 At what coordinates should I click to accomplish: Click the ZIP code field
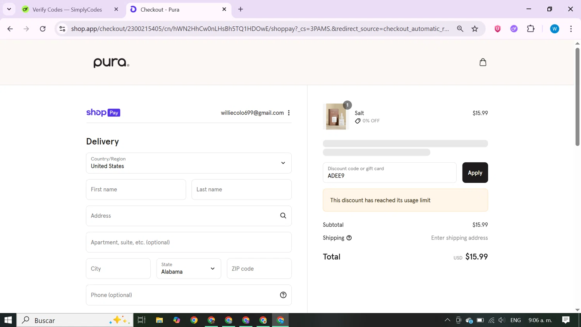(259, 268)
